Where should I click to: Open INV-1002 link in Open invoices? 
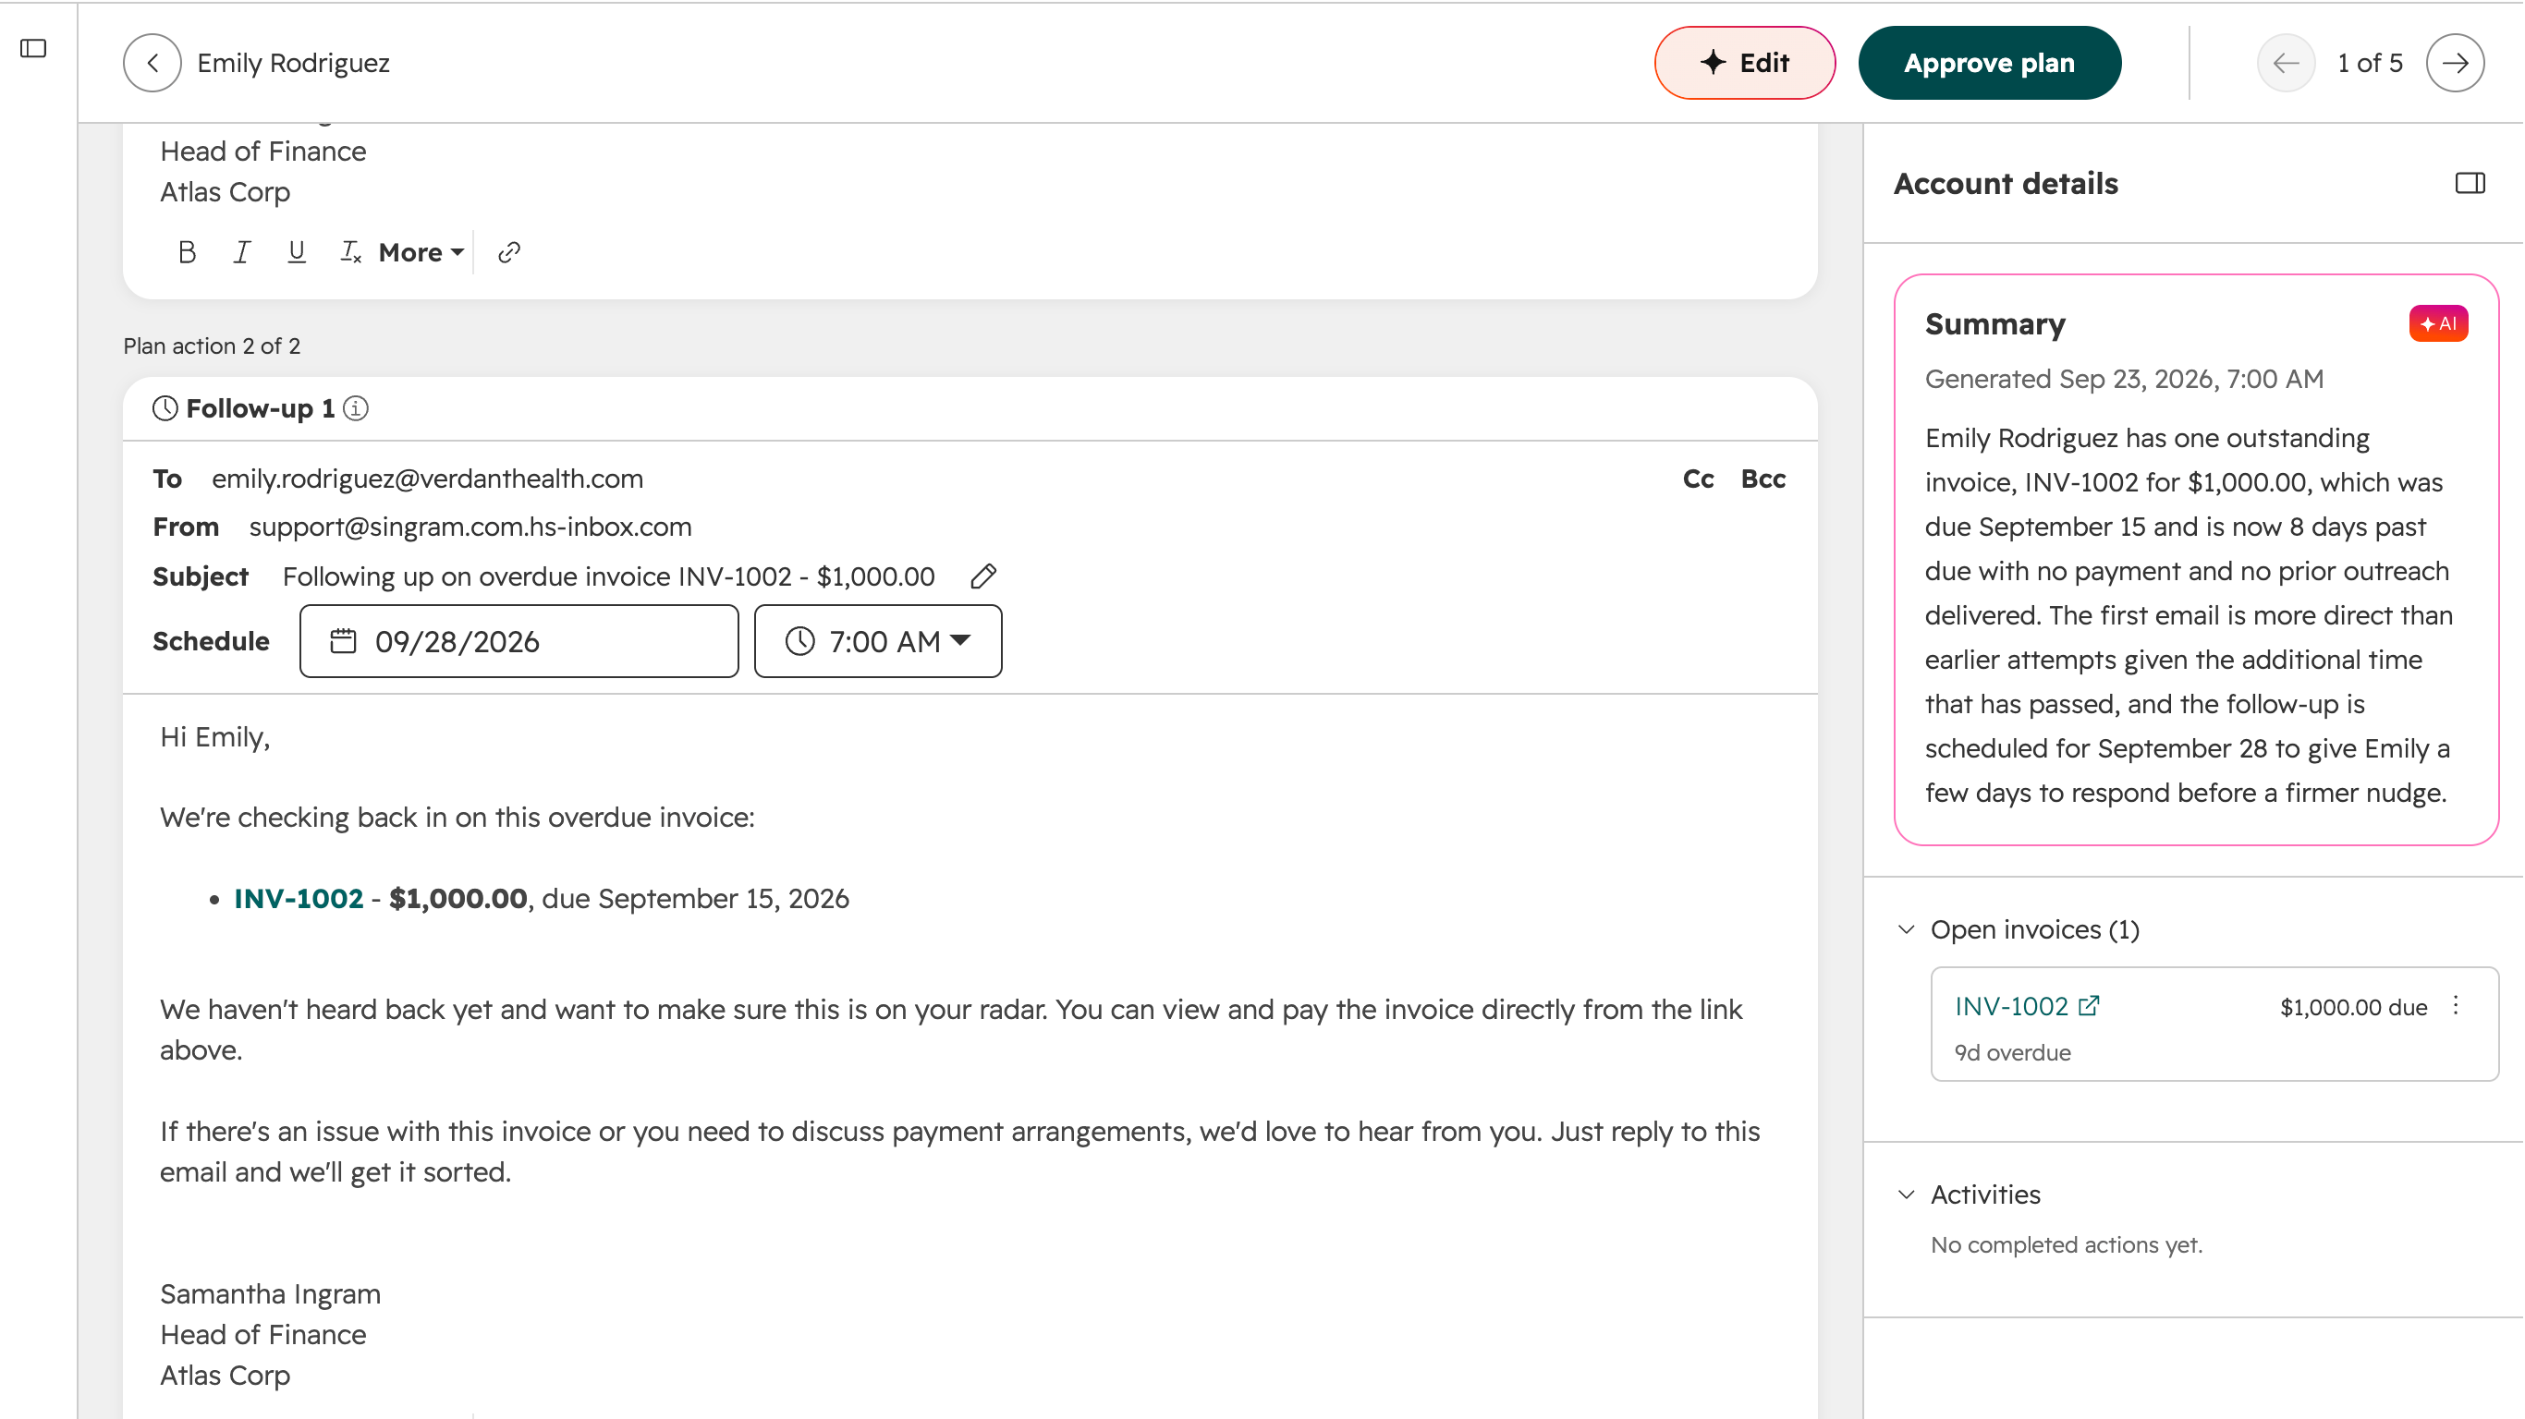pyautogui.click(x=2027, y=1006)
